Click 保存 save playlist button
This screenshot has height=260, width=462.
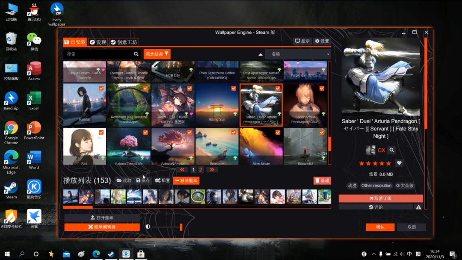[x=143, y=180]
